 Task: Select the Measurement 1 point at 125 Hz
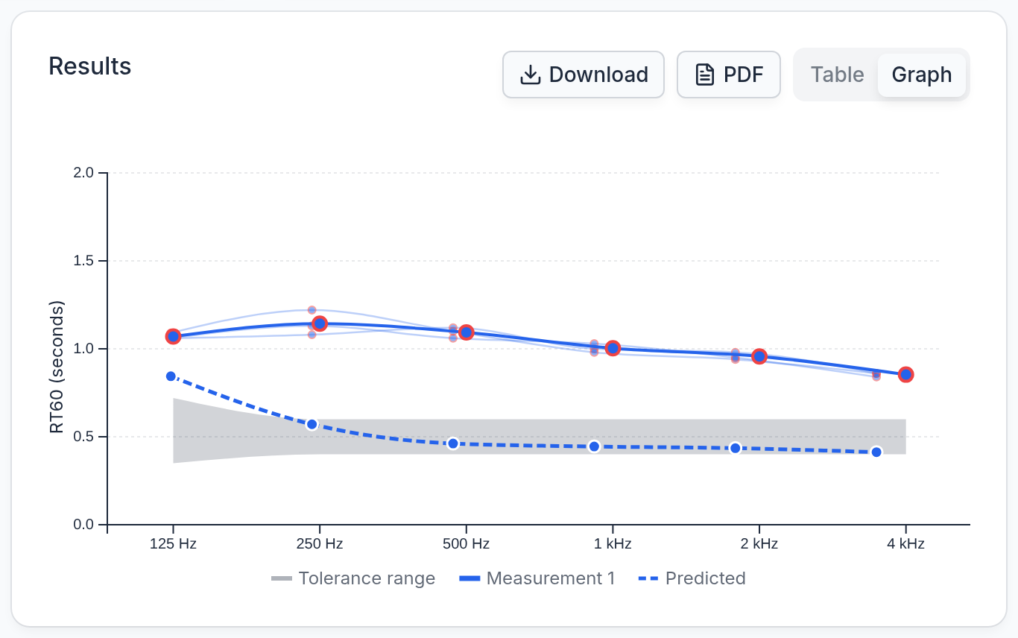173,336
